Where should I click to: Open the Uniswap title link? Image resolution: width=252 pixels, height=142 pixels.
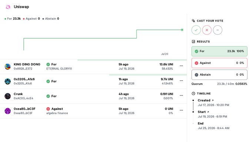coord(21,7)
